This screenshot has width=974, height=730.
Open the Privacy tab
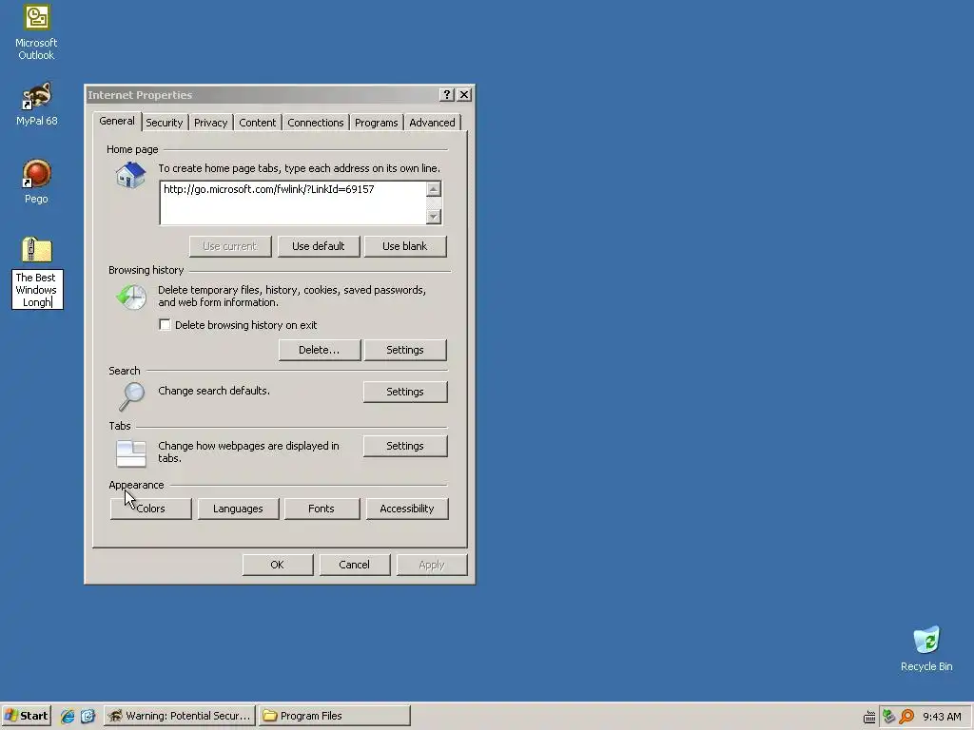pos(210,123)
